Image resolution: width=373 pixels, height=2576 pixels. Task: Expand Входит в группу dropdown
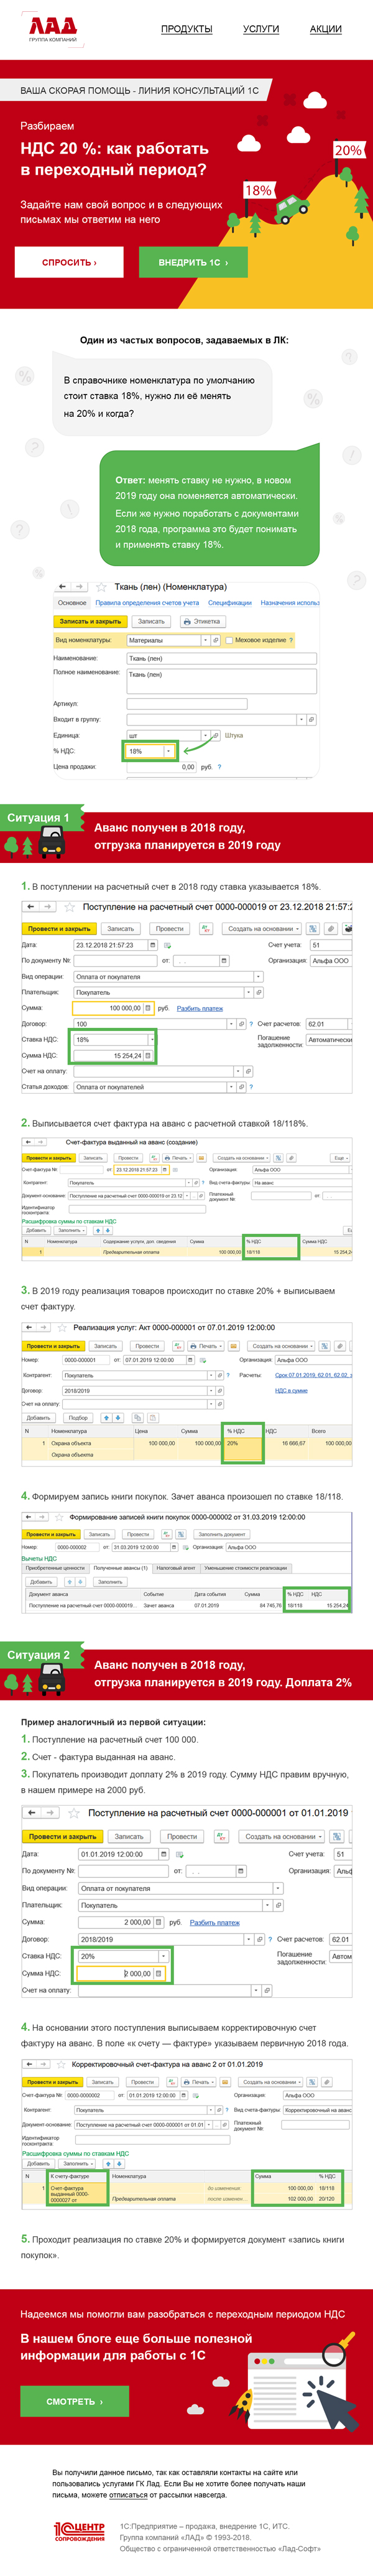coord(301,719)
